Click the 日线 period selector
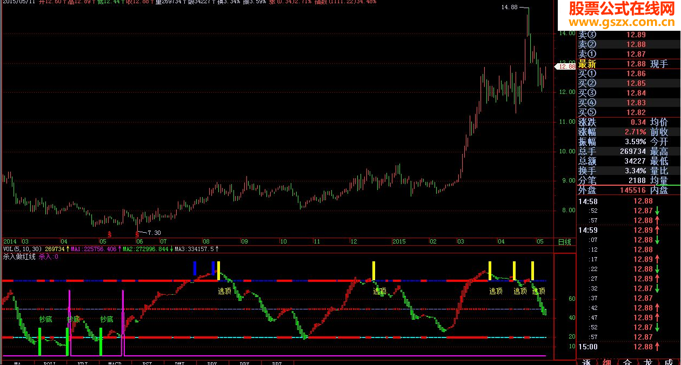Viewport: 681px width, 365px height. (564, 241)
